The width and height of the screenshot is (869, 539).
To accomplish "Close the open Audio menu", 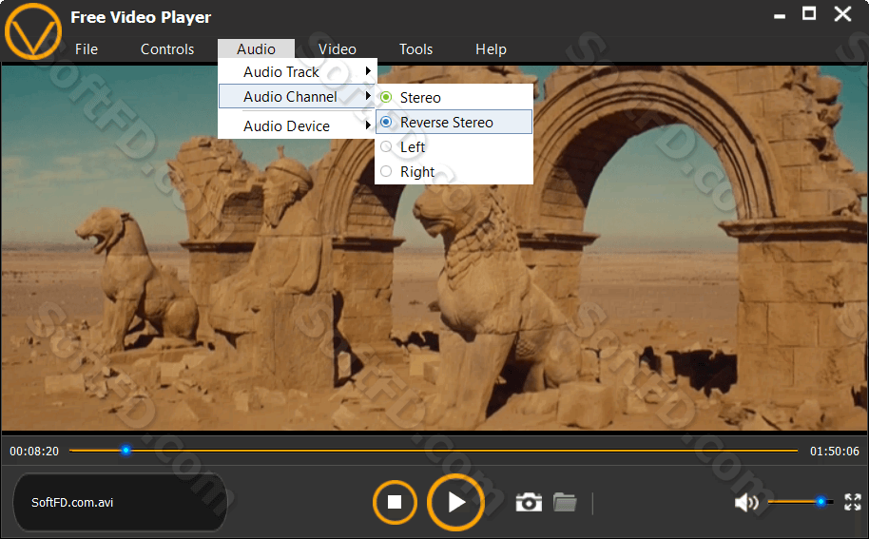I will click(x=256, y=49).
